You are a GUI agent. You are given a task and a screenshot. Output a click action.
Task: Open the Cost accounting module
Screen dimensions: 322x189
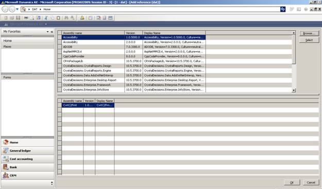(x=27, y=159)
